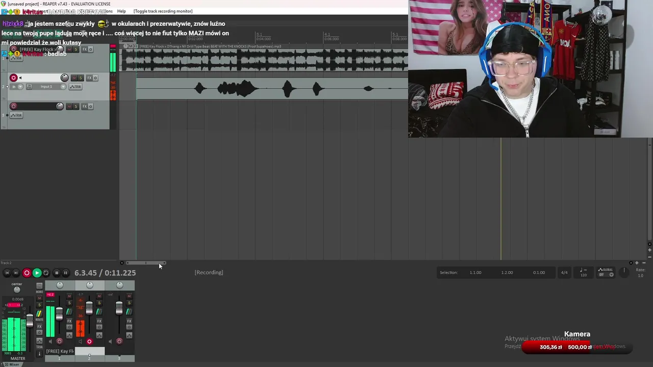Click selection start value 1.1.00
Image resolution: width=653 pixels, height=367 pixels.
pos(475,272)
